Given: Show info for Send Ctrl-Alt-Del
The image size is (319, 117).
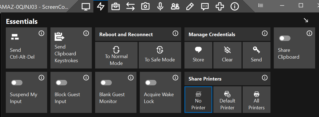Looking at the screenshot, I should pos(41,33).
